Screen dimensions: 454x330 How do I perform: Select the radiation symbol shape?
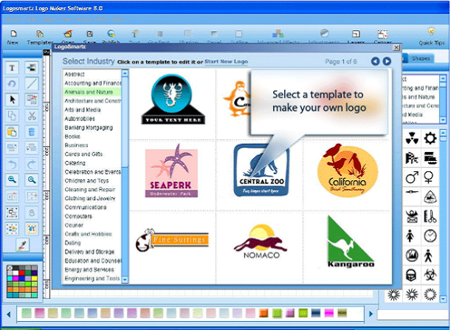[x=411, y=138]
